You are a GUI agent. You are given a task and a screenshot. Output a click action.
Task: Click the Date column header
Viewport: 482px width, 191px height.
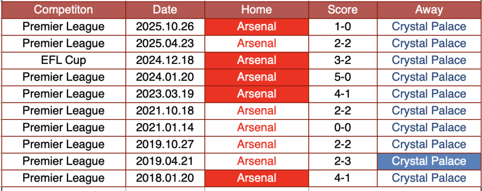click(165, 9)
